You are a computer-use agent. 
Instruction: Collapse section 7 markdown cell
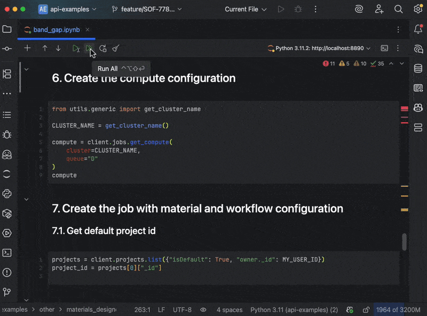tap(26, 200)
